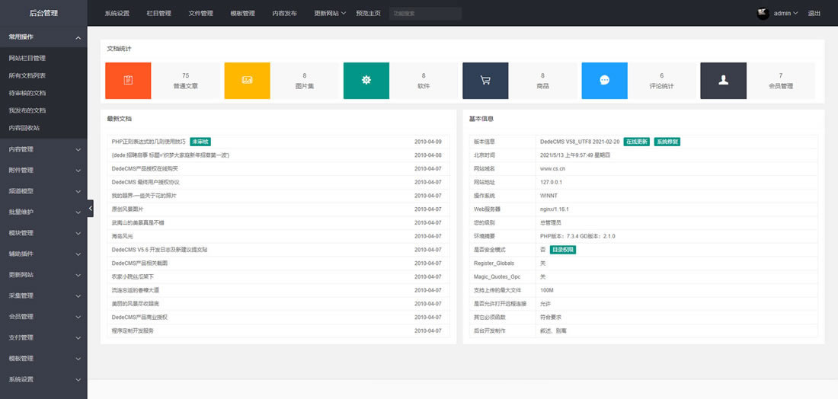Collapse the sidebar with arrow handle
Viewport: 838px width, 399px height.
[90, 208]
